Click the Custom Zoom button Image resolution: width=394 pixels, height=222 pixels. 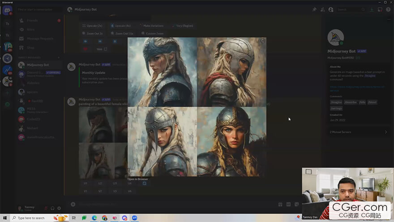[x=153, y=34]
